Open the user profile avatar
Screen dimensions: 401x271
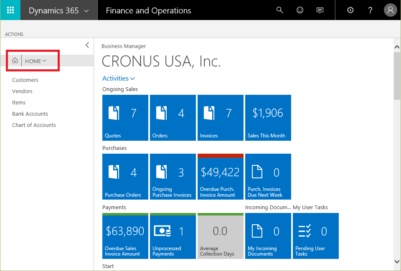click(390, 10)
